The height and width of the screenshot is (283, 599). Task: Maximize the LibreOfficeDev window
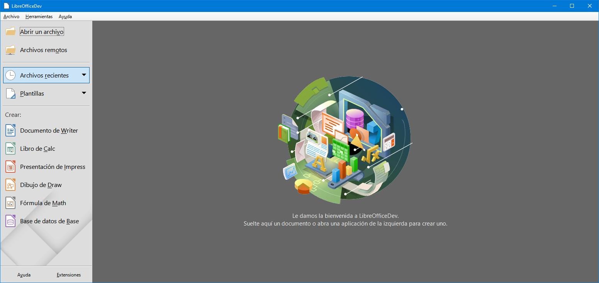(572, 6)
